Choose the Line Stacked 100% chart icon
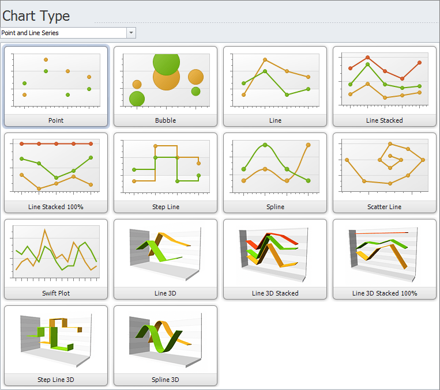This screenshot has height=390, width=440. coord(56,166)
